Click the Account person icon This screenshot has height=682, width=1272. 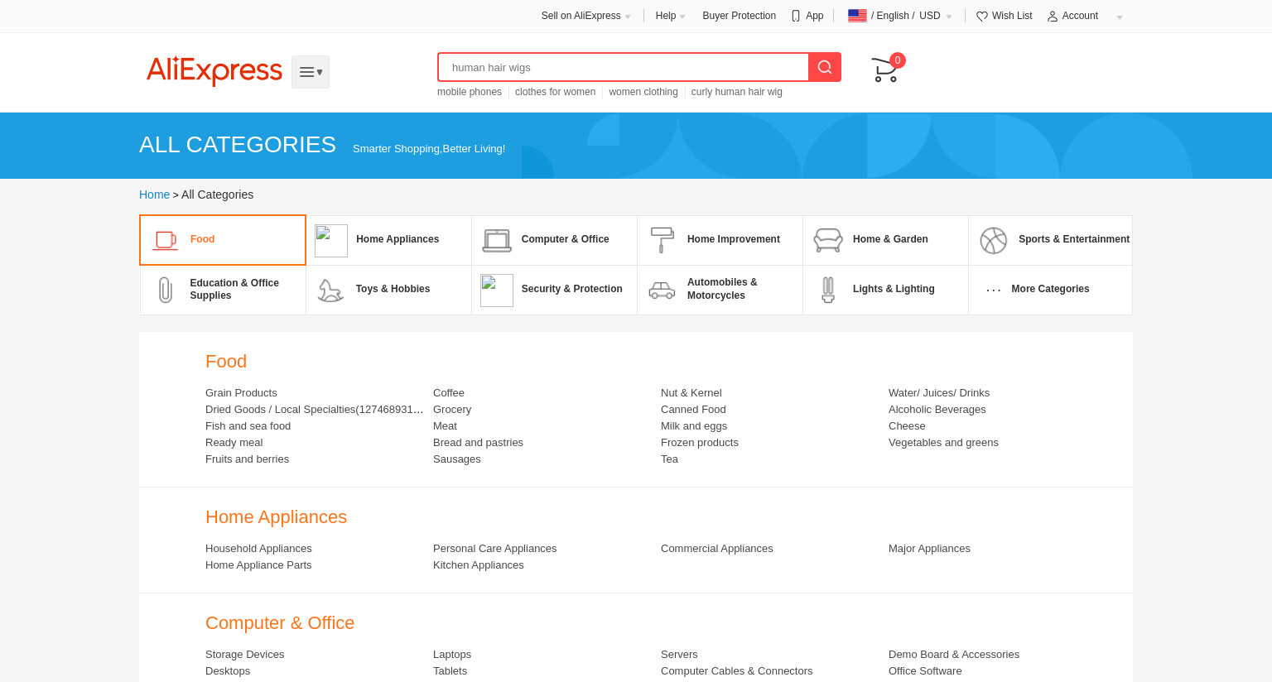1053,16
